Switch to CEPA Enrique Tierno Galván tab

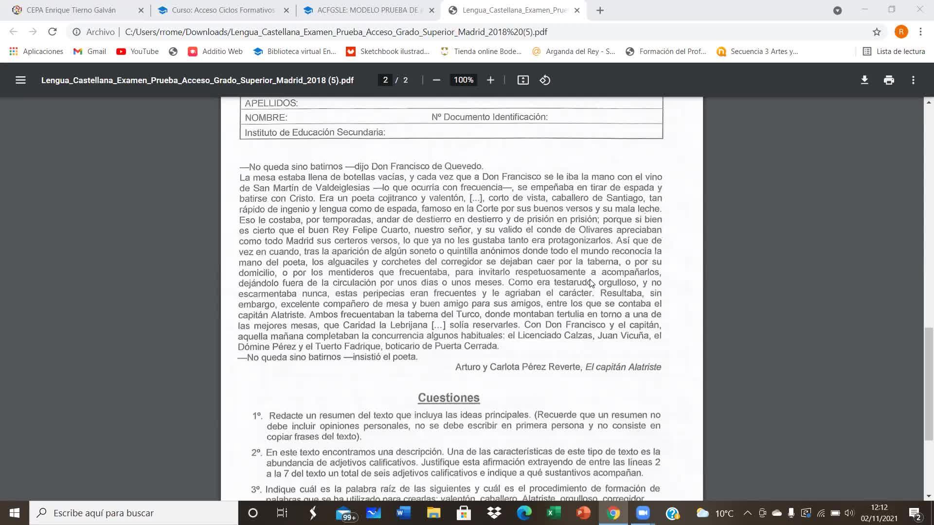[x=71, y=10]
